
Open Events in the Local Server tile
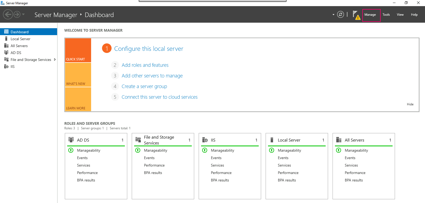tap(283, 158)
